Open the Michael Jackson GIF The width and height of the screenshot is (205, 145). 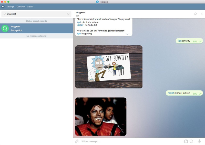point(101,116)
